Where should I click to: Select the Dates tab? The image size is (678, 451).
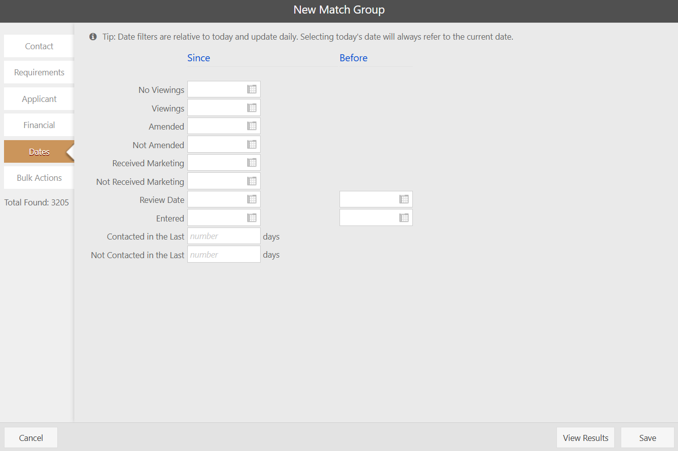point(39,152)
